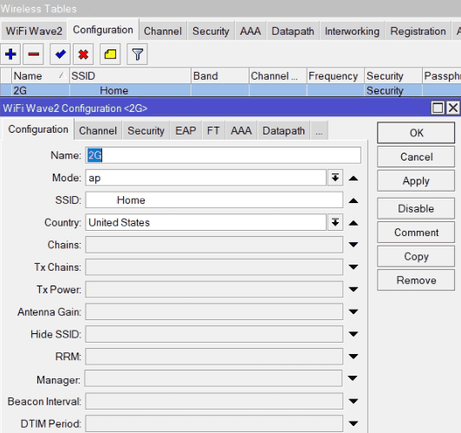The width and height of the screenshot is (461, 433).
Task: Open the AAA tab in Wireless Tables
Action: [x=250, y=31]
